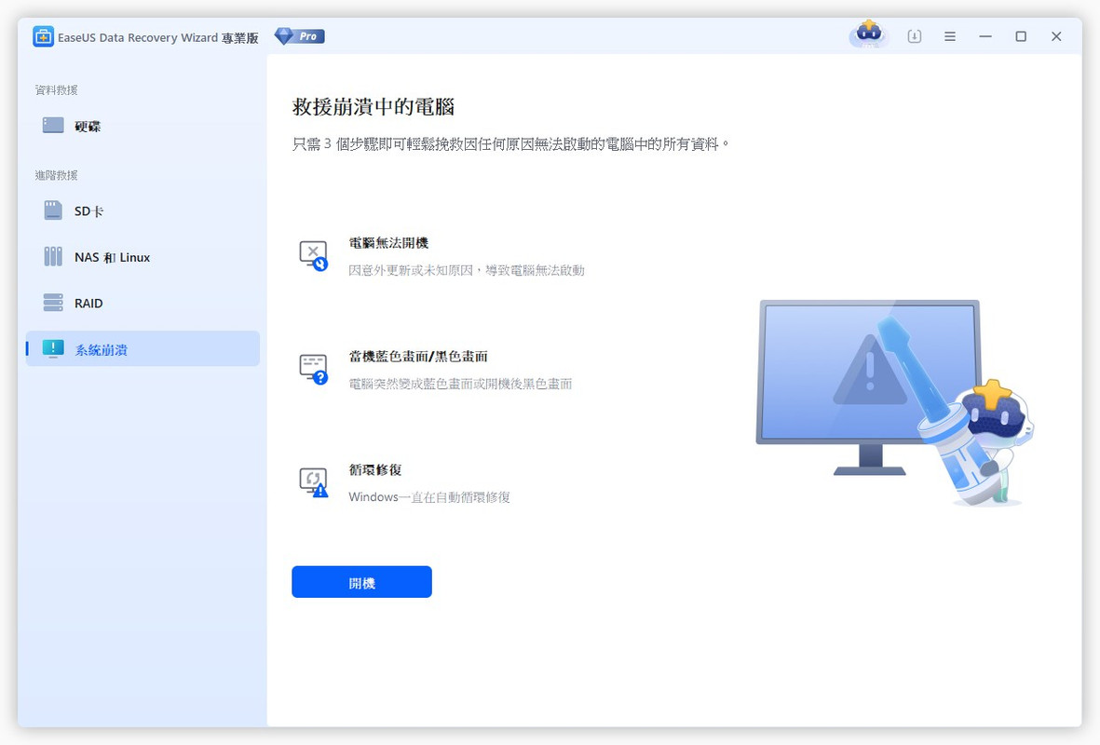The height and width of the screenshot is (745, 1100).
Task: Click the hard disk icon in sidebar
Action: coord(53,126)
